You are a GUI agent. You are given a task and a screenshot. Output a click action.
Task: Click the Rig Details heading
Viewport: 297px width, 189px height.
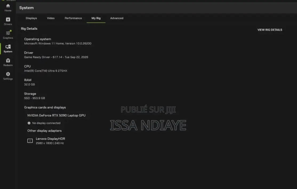pyautogui.click(x=29, y=28)
